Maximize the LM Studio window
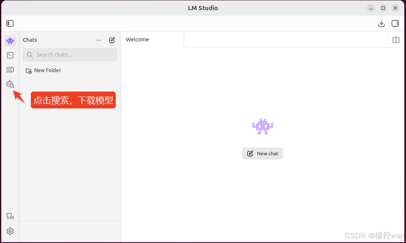Screen dimensions: 406x243 [383, 8]
